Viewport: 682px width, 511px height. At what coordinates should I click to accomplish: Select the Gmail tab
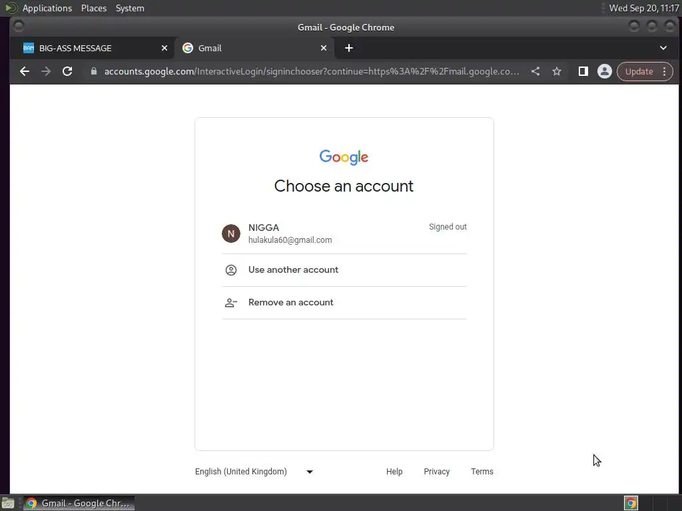pos(254,48)
